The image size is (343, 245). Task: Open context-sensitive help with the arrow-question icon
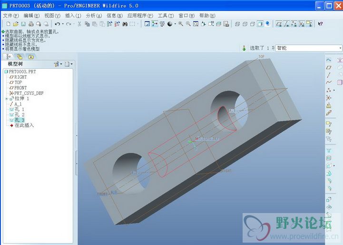click(320, 24)
